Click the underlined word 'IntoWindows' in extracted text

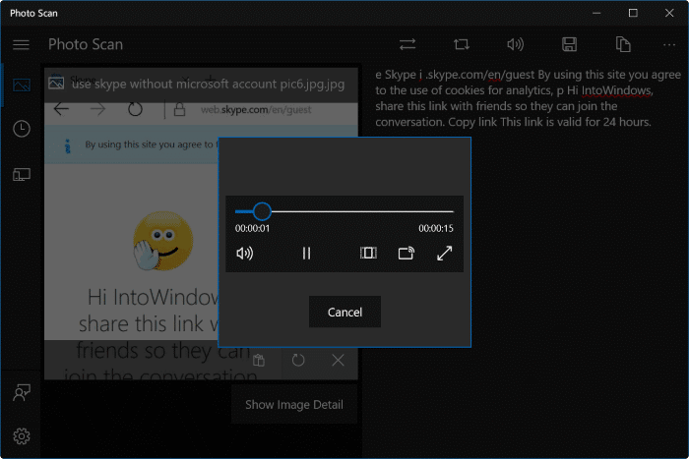(x=616, y=90)
